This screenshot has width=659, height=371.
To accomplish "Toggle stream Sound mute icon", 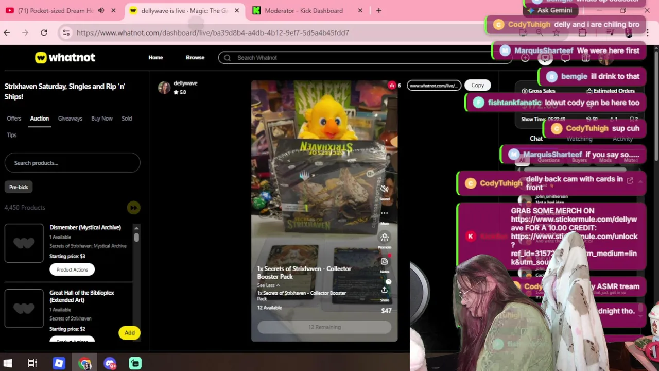I will (385, 189).
